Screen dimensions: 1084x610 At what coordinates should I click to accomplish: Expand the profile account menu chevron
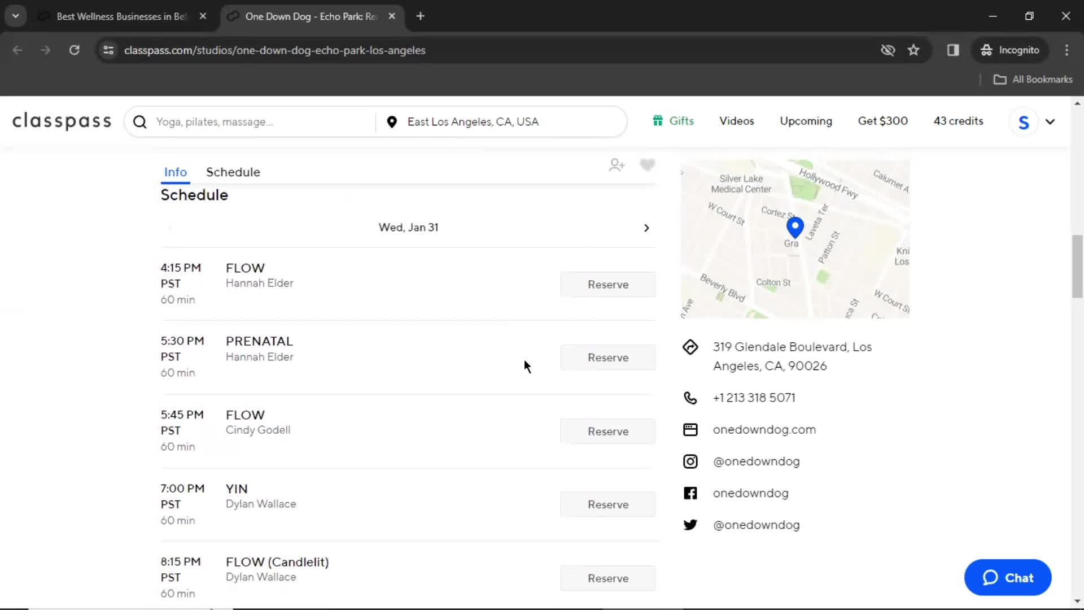[x=1050, y=122]
